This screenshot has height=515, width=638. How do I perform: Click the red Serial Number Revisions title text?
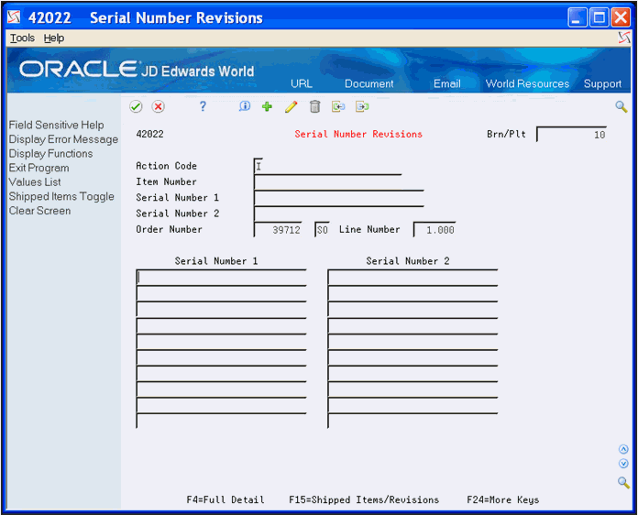pyautogui.click(x=358, y=134)
